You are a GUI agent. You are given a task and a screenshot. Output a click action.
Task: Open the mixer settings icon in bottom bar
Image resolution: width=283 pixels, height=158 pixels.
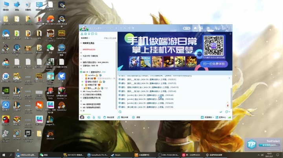tap(99, 117)
